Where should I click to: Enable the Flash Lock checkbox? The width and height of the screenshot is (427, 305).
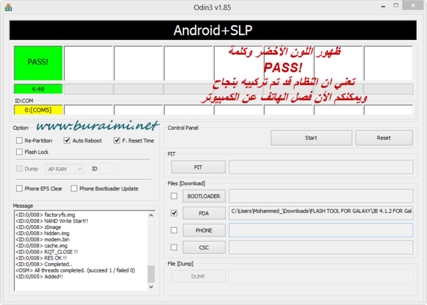pyautogui.click(x=19, y=152)
